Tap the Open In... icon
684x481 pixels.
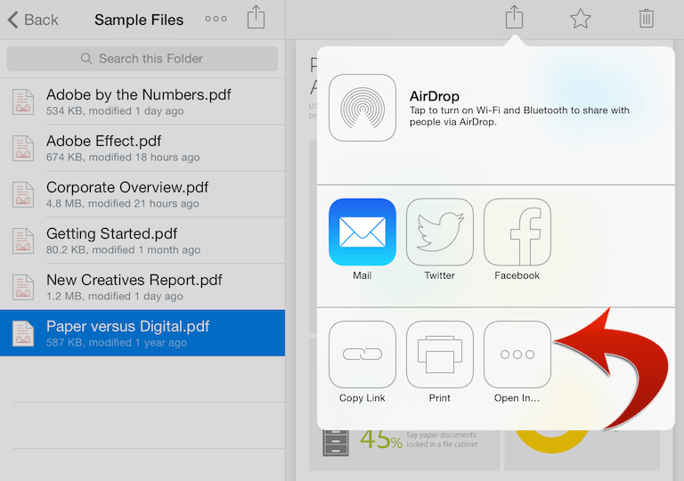517,355
